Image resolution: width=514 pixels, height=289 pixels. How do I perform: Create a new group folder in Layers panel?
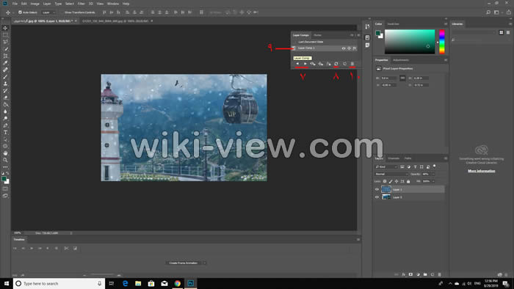tap(425, 274)
